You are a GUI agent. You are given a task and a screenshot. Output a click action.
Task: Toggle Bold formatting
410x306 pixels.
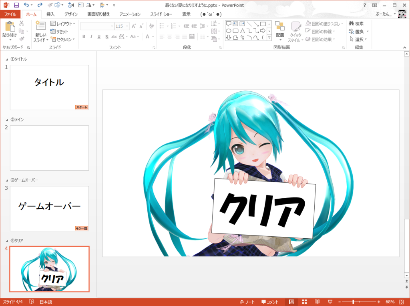(x=84, y=36)
